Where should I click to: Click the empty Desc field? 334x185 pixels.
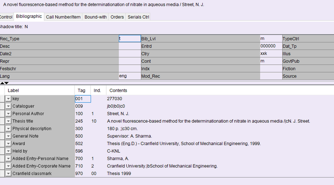(x=130, y=46)
